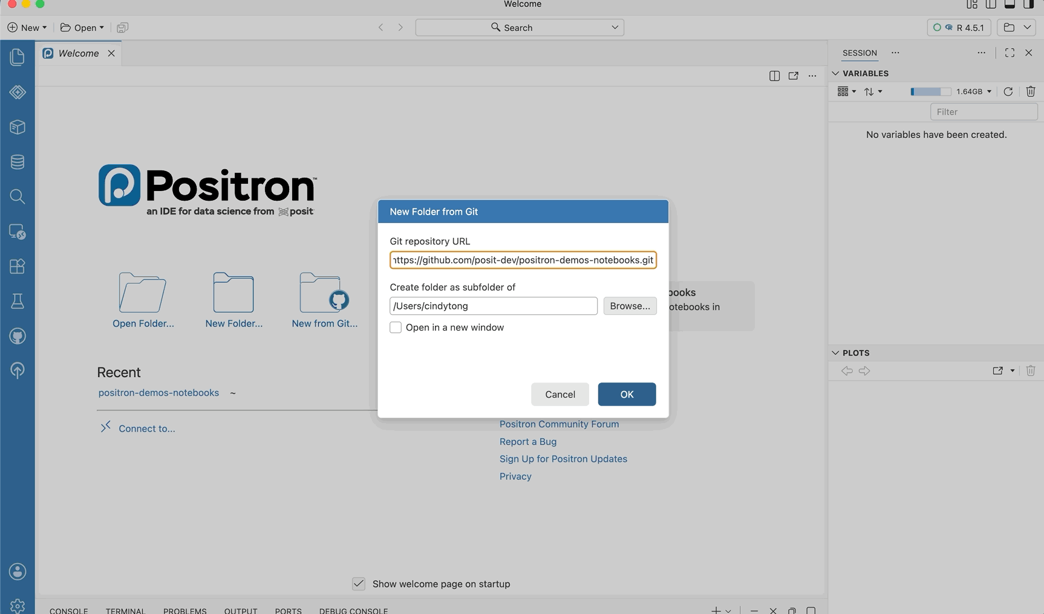Toggle the panel layout icon in title bar

point(1010,5)
